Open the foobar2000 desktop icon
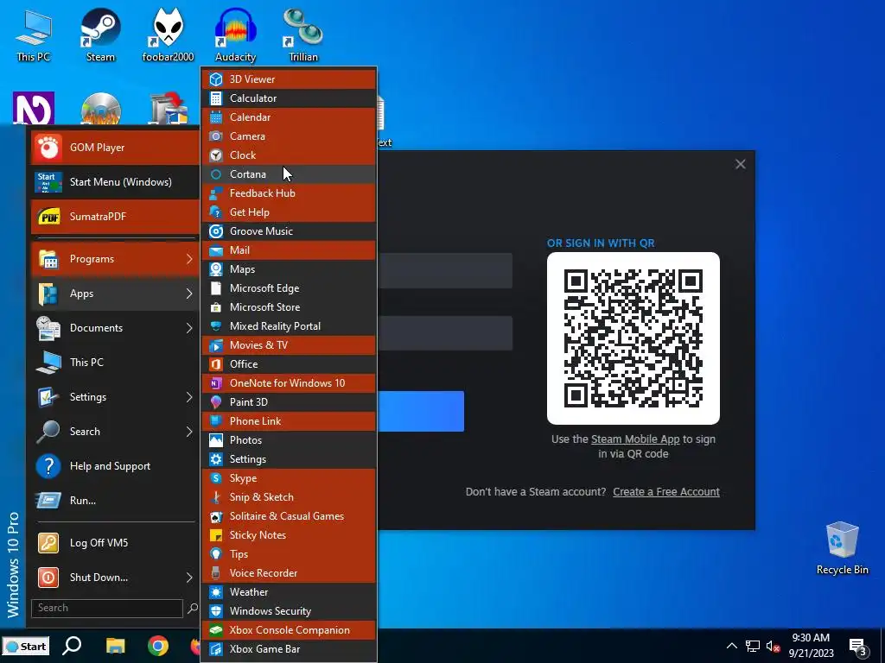885x663 pixels. [x=168, y=34]
